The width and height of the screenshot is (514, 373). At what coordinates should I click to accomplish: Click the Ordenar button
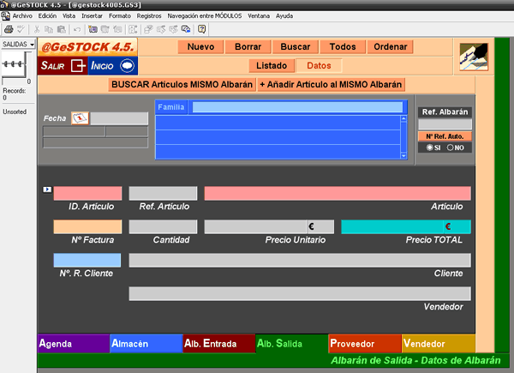(390, 46)
